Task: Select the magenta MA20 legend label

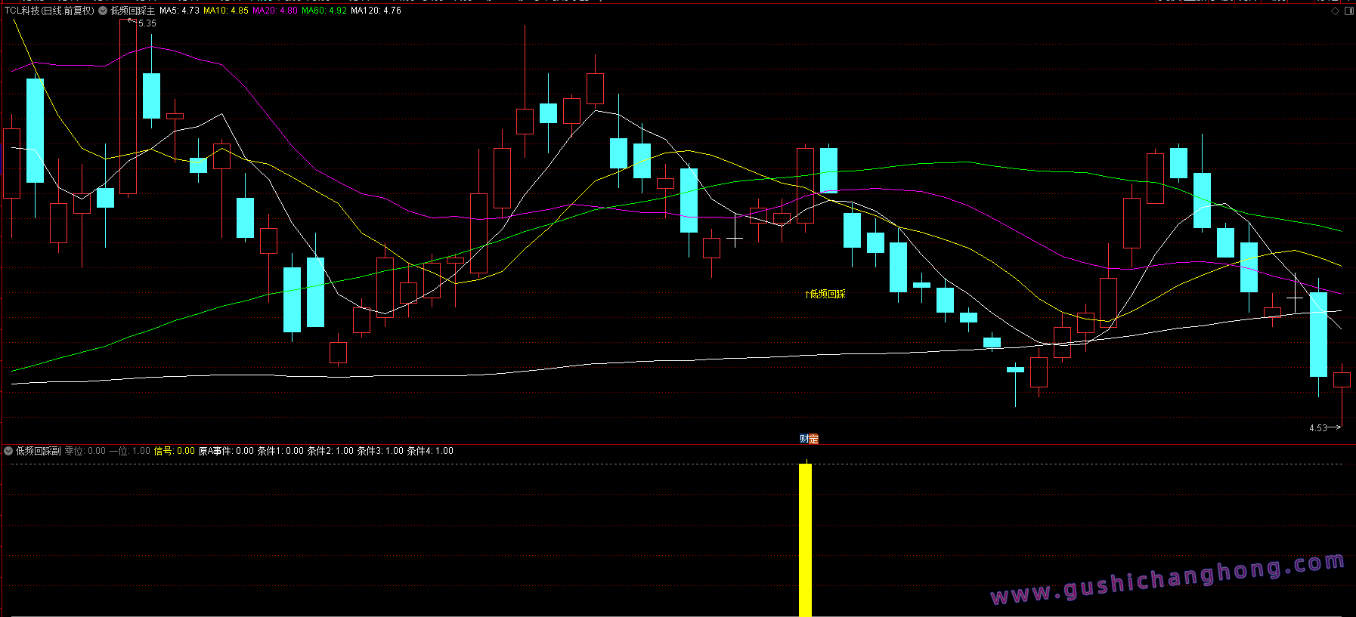Action: 275,11
